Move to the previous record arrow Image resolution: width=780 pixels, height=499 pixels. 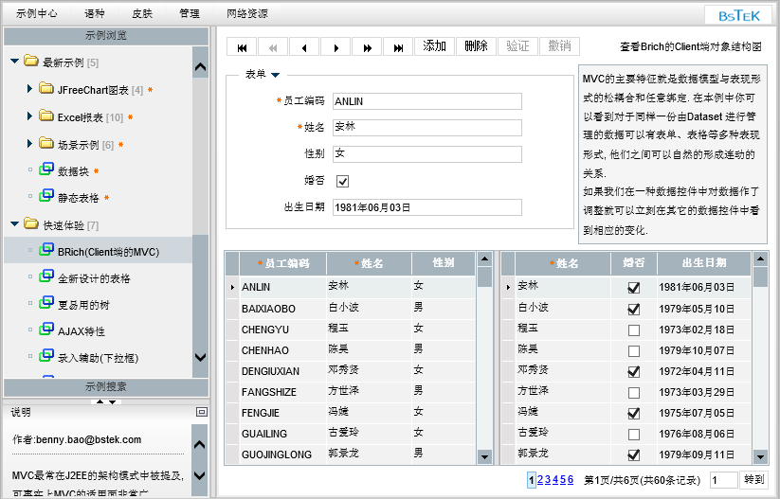304,46
